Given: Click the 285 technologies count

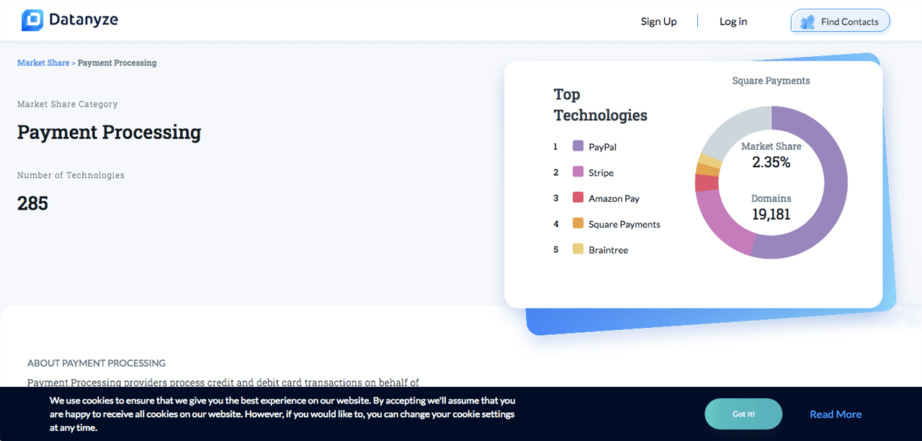Looking at the screenshot, I should click(x=32, y=203).
